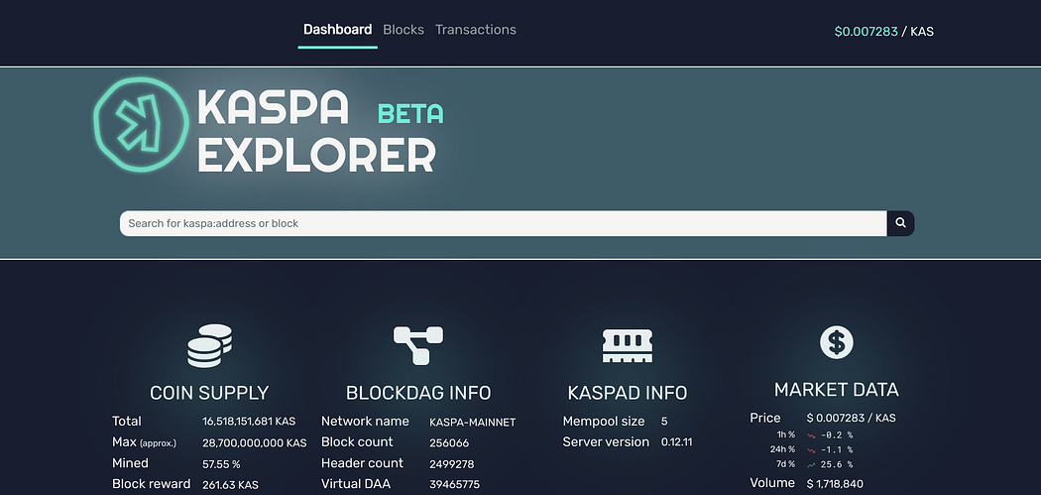Click the KASPA EXPLORER title
The image size is (1041, 495).
(x=316, y=130)
